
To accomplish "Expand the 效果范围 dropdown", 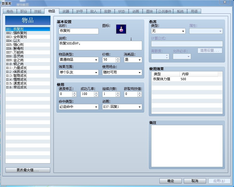I will 79,72.
